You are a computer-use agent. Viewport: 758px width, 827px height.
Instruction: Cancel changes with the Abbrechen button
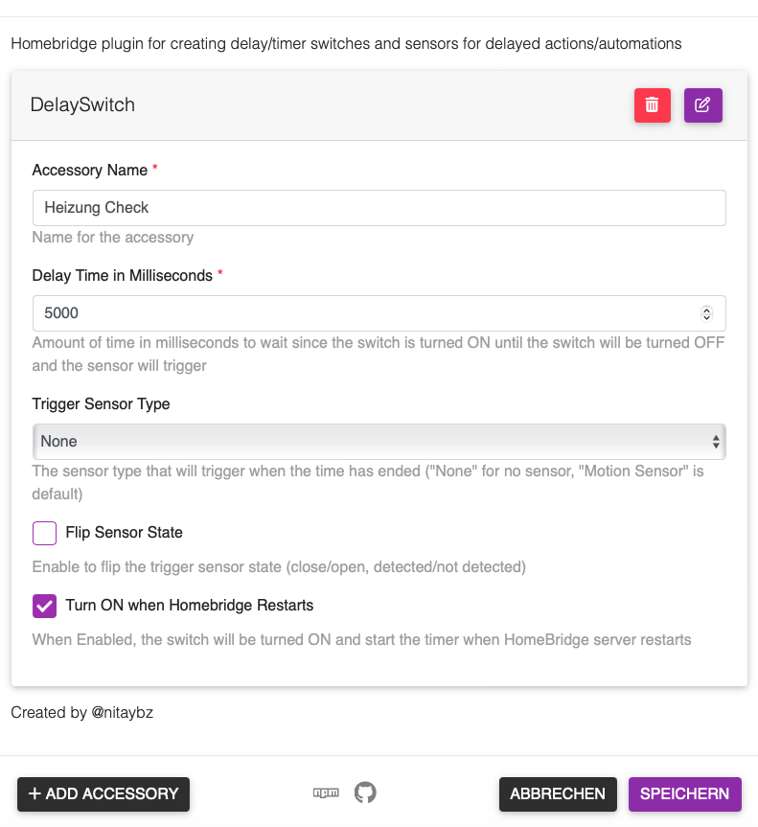coord(558,794)
